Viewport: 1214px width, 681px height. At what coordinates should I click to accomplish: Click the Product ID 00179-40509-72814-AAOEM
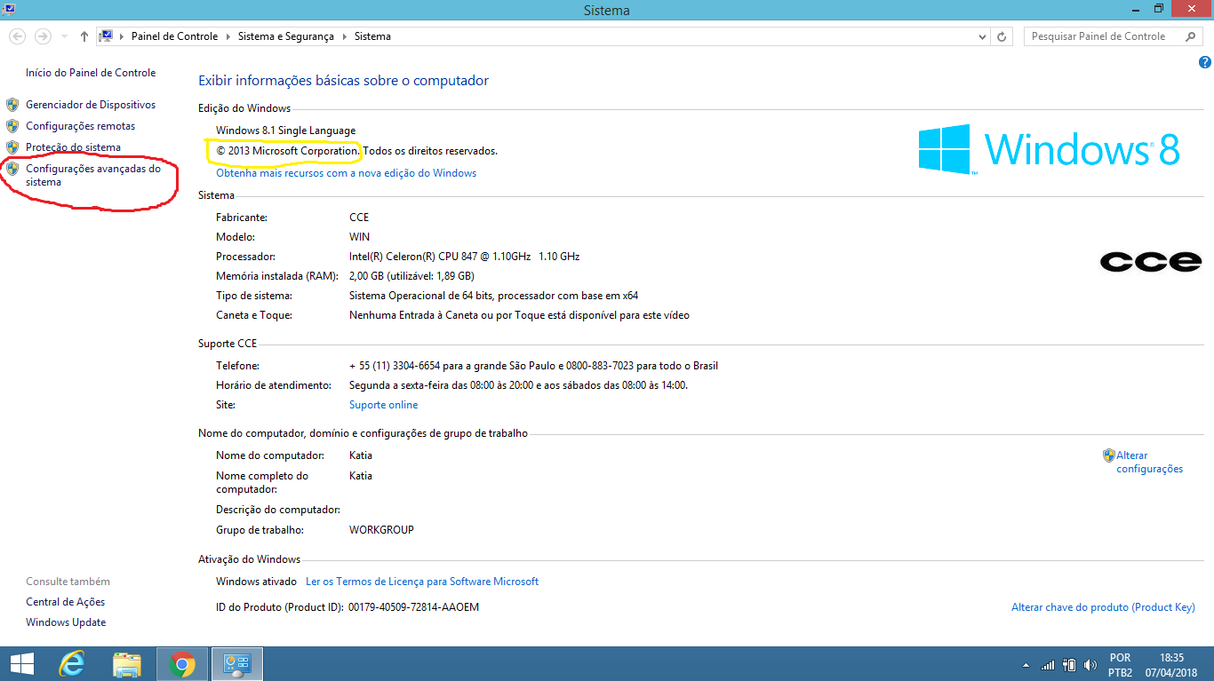click(x=414, y=607)
